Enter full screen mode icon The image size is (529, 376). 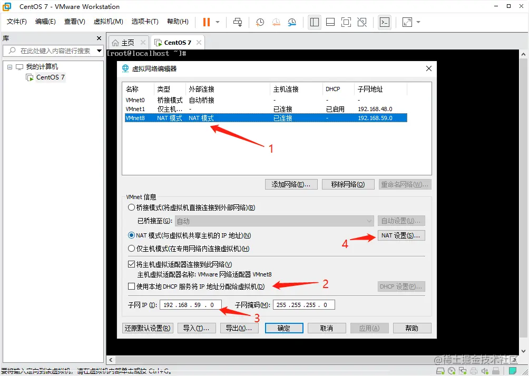(346, 22)
